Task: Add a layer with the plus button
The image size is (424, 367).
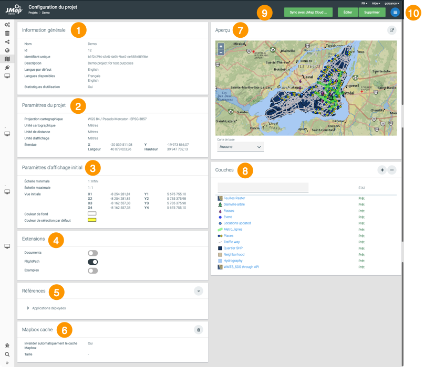Action: (382, 170)
